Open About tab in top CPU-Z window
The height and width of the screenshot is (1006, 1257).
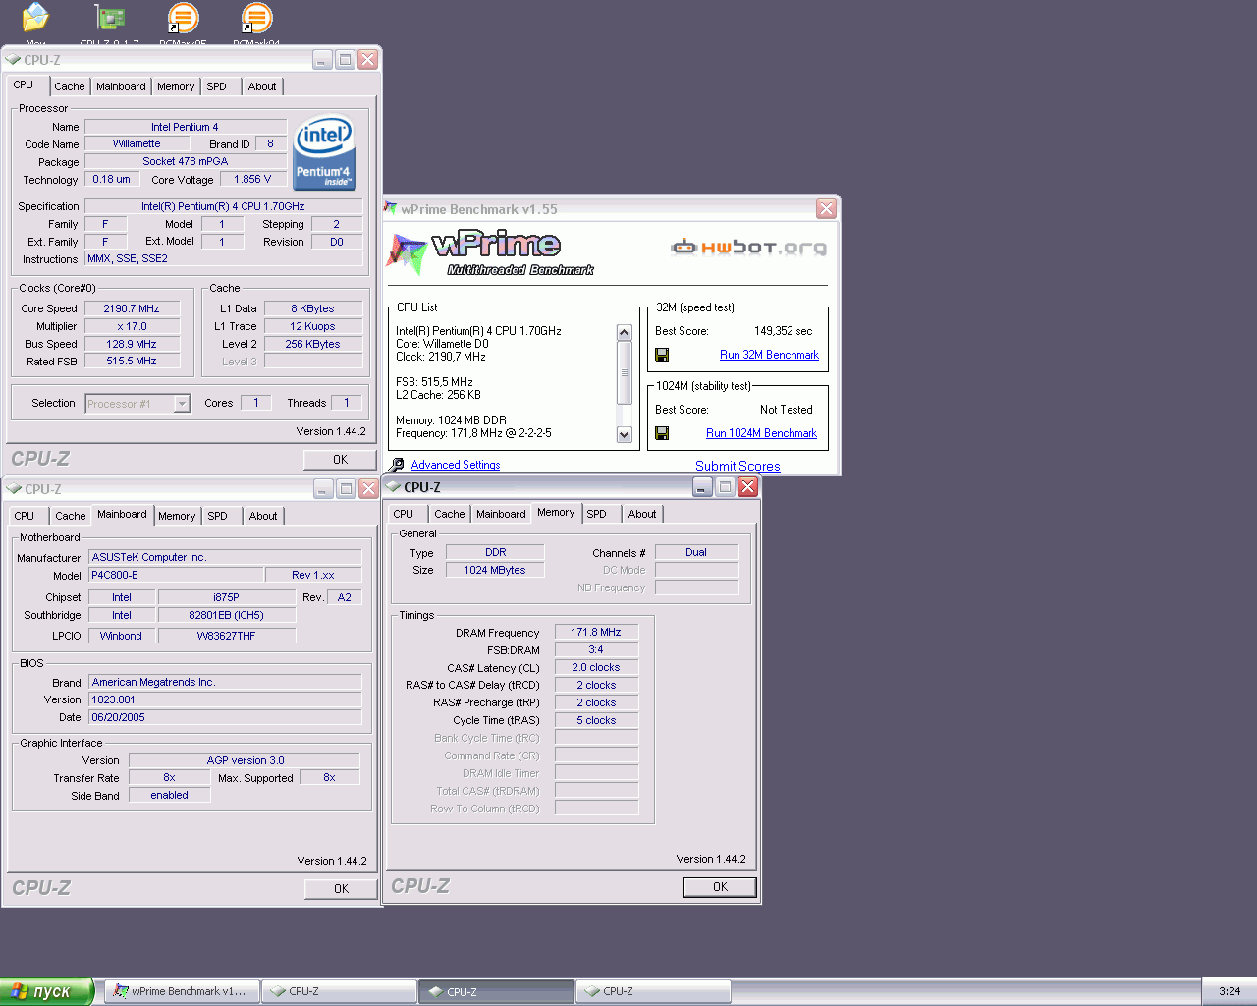click(262, 86)
